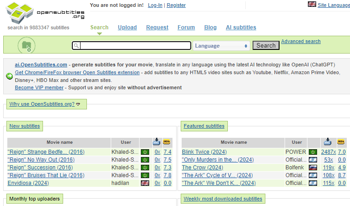Click flag for Reign Bruises That Lie row
The image size is (350, 206).
[145, 175]
